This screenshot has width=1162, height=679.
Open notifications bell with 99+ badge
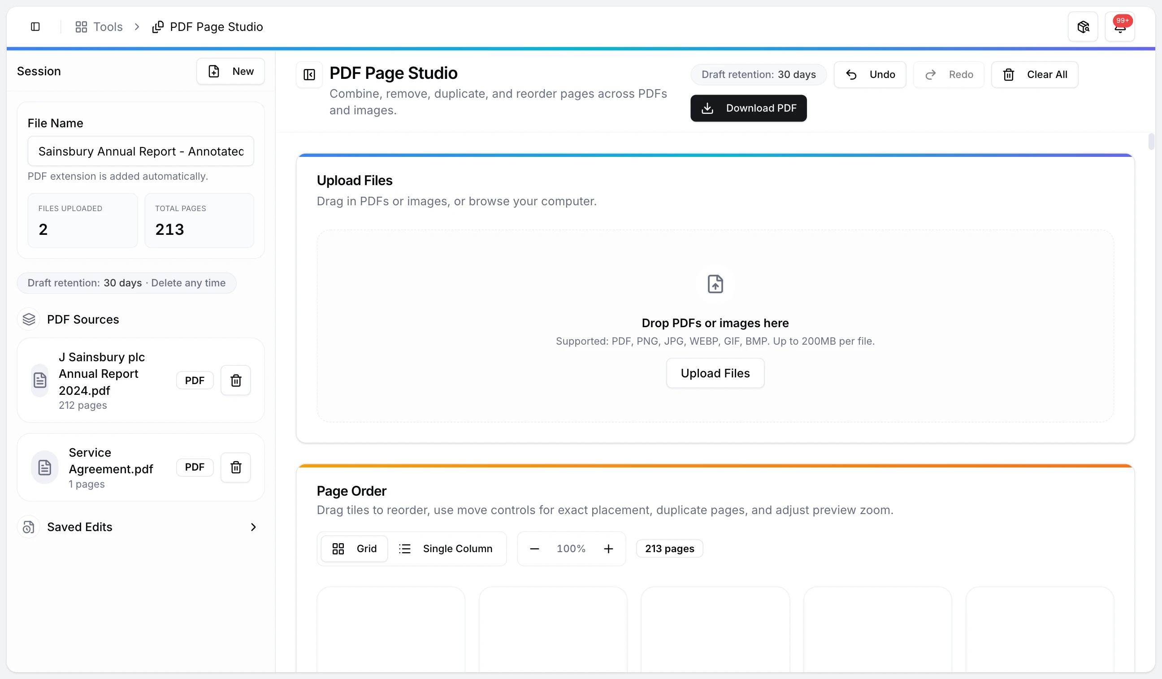tap(1119, 27)
